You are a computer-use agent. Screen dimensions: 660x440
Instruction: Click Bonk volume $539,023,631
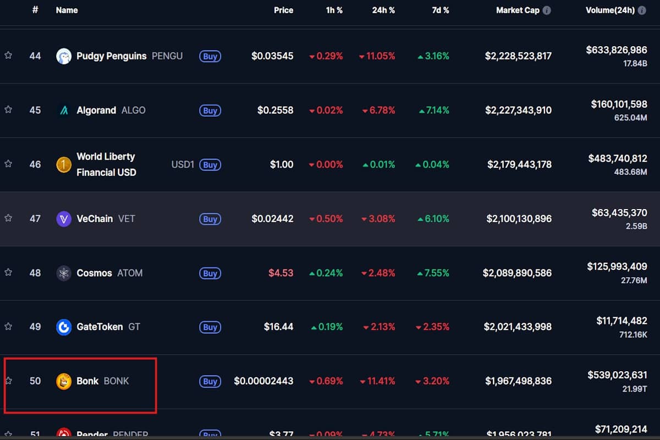click(x=617, y=375)
